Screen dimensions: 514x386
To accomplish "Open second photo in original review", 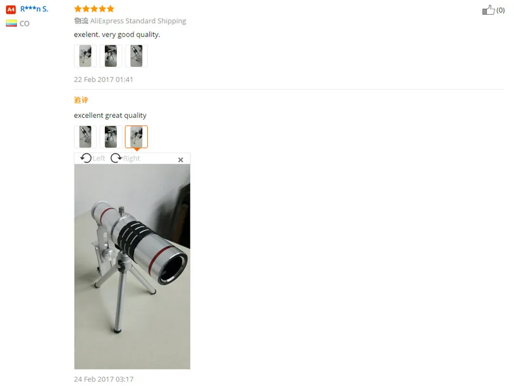I will 111,56.
